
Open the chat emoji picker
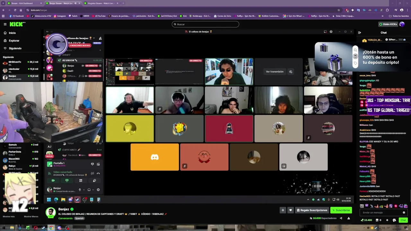tap(404, 212)
